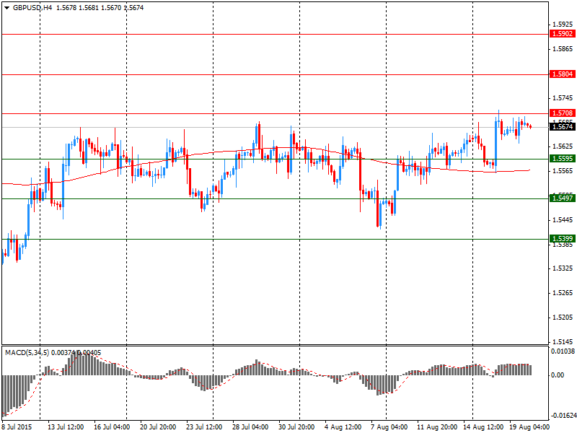Click the 8 Jul 2015 date label
Screen dimensions: 577x433
tap(17, 427)
